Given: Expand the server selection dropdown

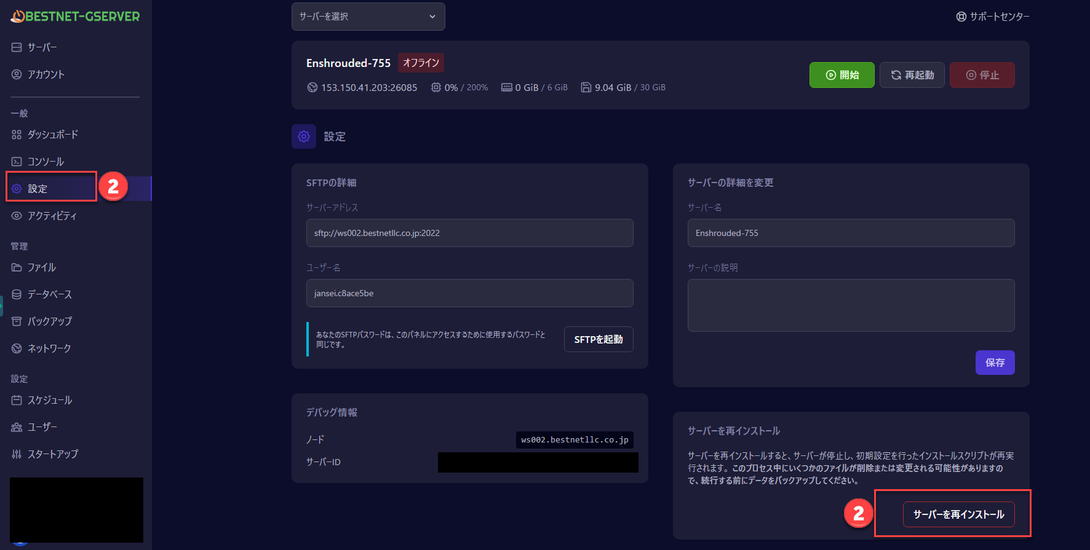Looking at the screenshot, I should [x=368, y=17].
